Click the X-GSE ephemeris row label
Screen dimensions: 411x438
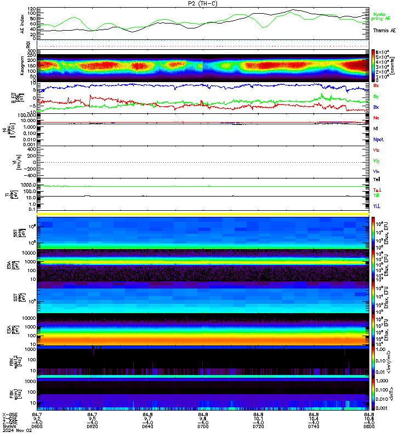tap(10, 414)
